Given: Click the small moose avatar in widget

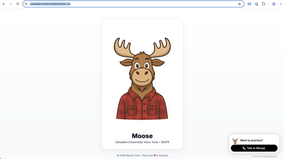Looking at the screenshot, I should [235, 141].
